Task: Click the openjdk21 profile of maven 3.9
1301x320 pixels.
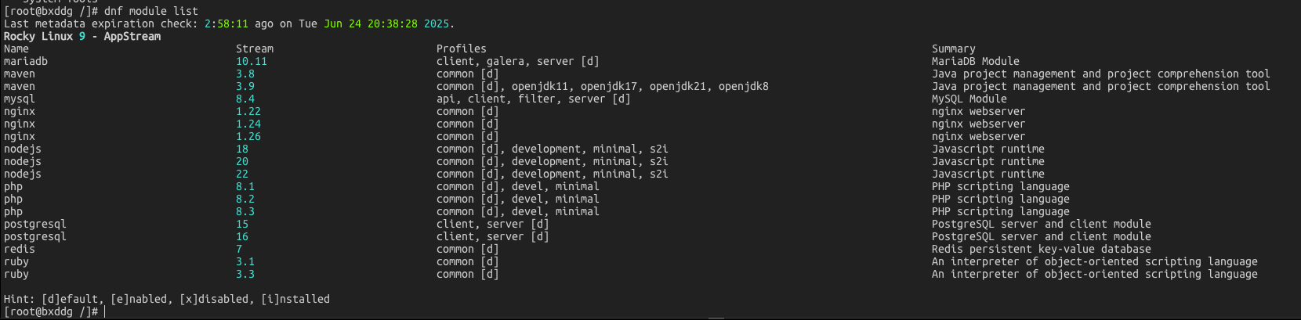Action: (x=678, y=86)
